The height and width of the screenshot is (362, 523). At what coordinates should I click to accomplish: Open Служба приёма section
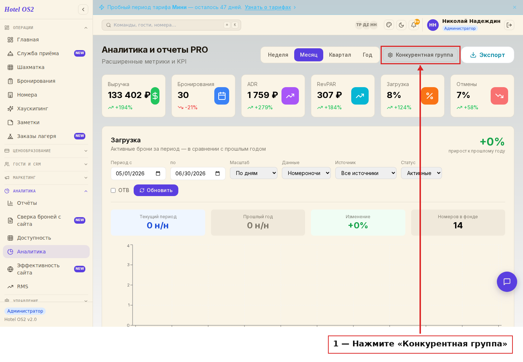coord(46,53)
